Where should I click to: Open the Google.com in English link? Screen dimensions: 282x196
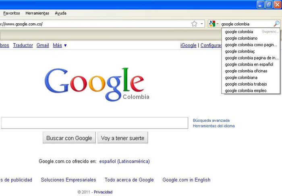(186, 180)
